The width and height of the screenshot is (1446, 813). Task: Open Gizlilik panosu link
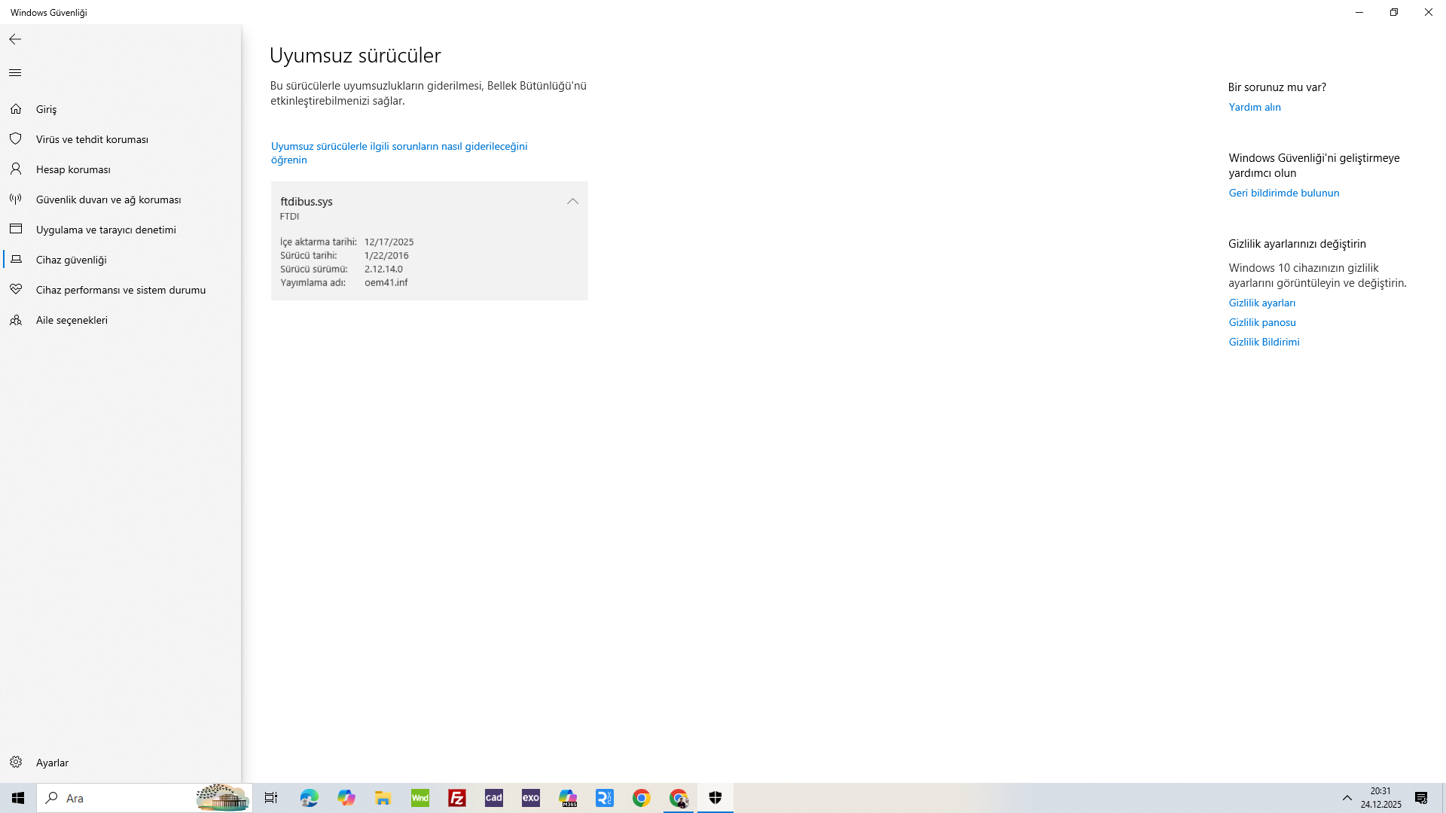click(1261, 322)
